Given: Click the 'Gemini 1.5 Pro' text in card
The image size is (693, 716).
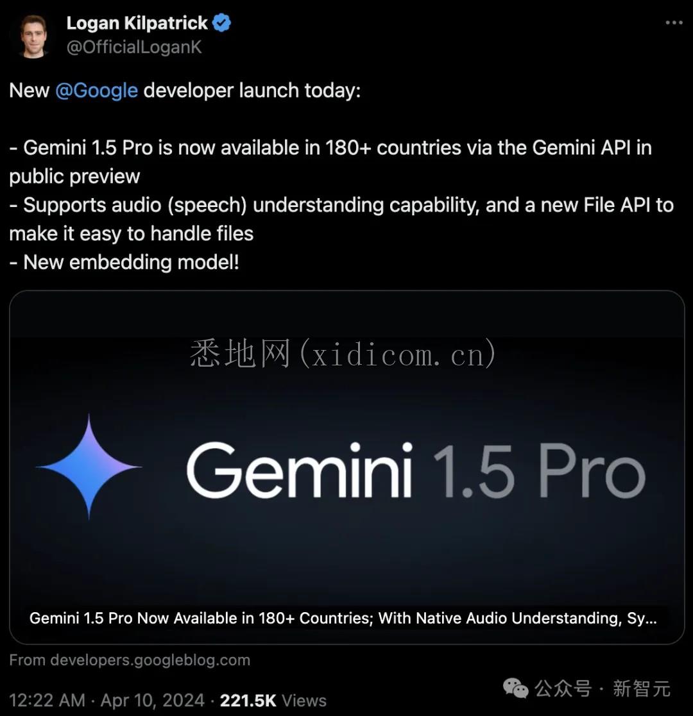Looking at the screenshot, I should click(x=416, y=470).
